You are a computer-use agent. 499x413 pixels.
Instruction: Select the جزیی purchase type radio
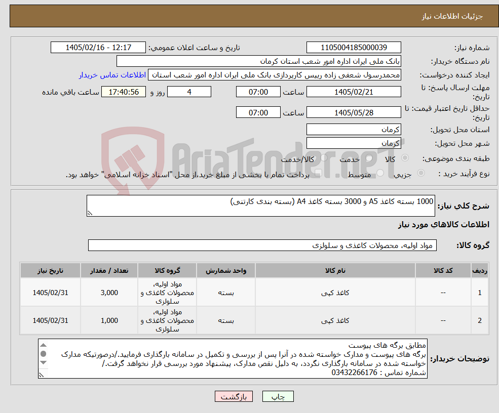point(420,173)
